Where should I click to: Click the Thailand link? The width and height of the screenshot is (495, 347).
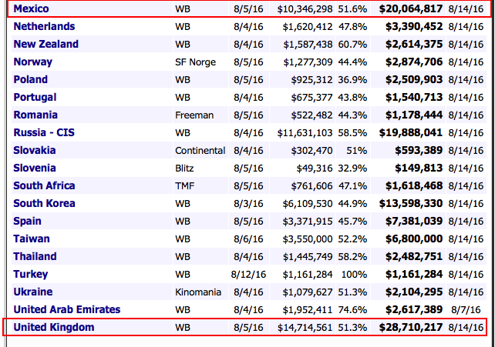[35, 256]
